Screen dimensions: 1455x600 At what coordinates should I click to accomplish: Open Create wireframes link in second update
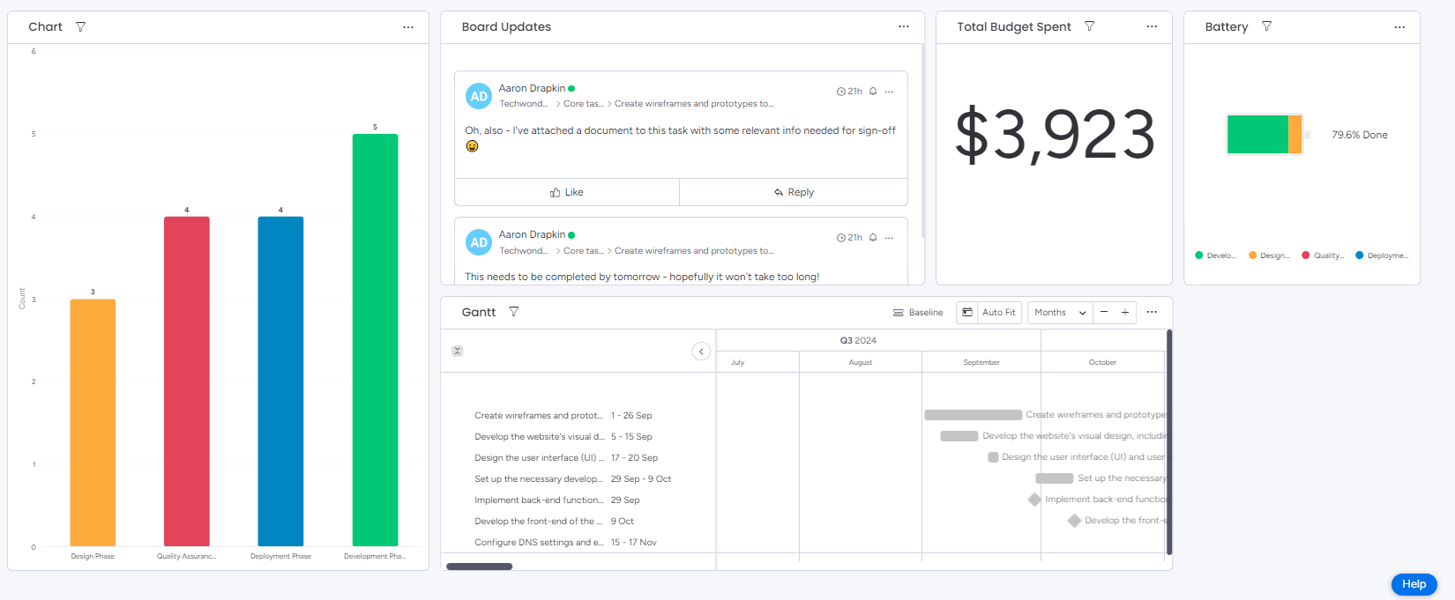[694, 251]
